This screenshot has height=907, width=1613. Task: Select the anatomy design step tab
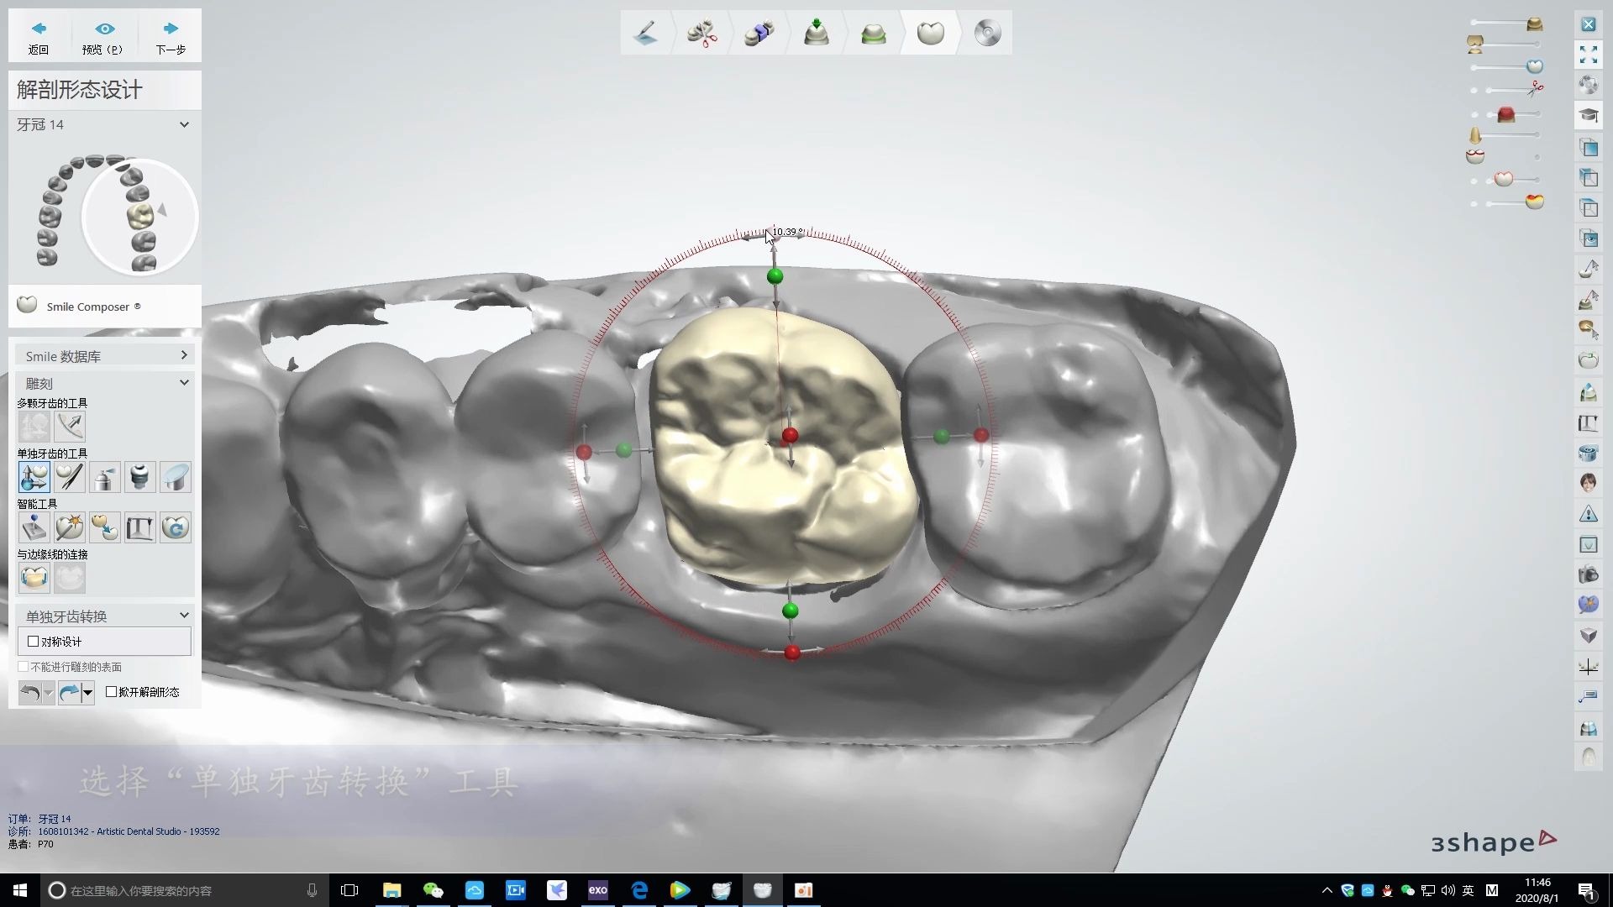pyautogui.click(x=930, y=34)
